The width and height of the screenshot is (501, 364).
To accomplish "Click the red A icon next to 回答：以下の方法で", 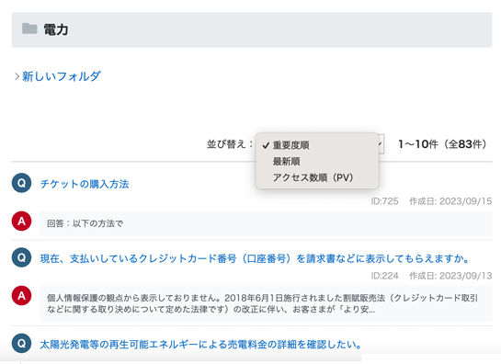I will click(x=21, y=221).
